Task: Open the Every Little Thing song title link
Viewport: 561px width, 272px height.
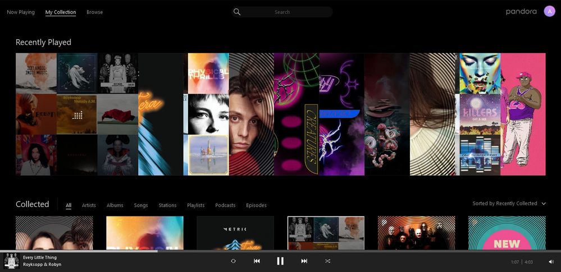Action: coord(39,257)
